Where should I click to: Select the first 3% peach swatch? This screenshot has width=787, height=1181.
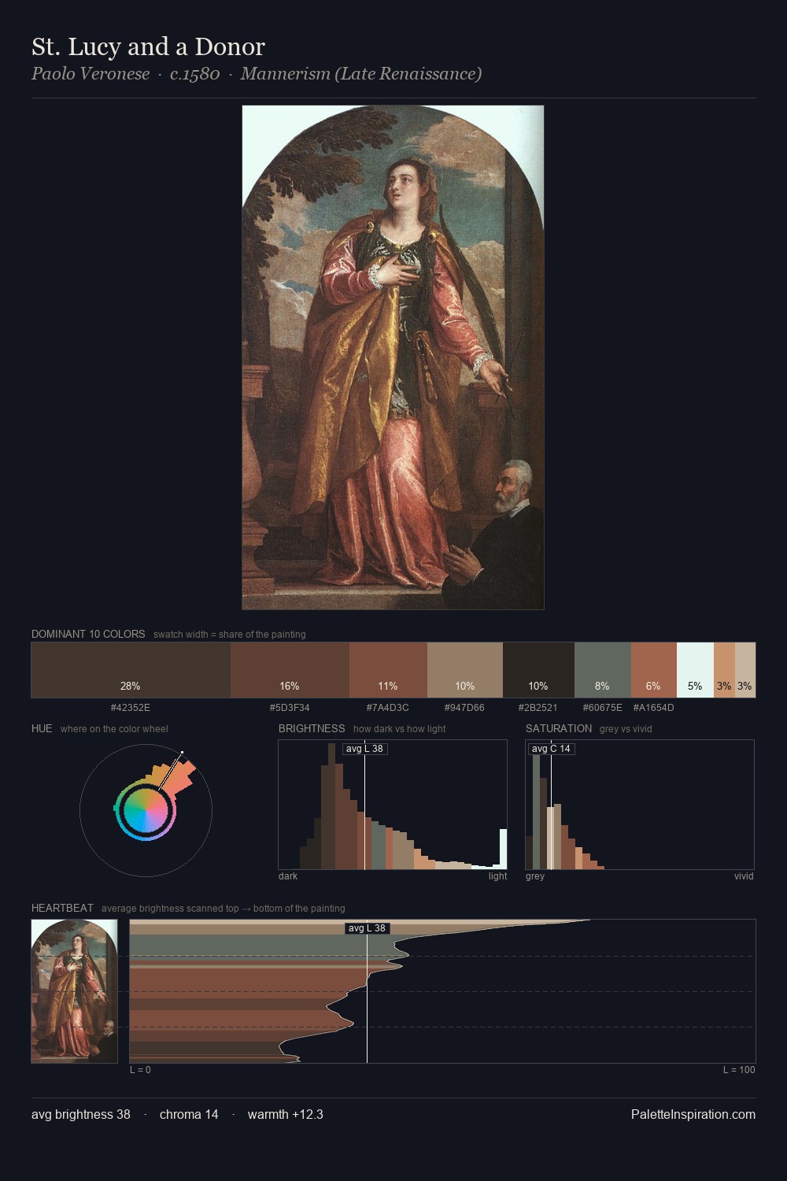click(724, 670)
